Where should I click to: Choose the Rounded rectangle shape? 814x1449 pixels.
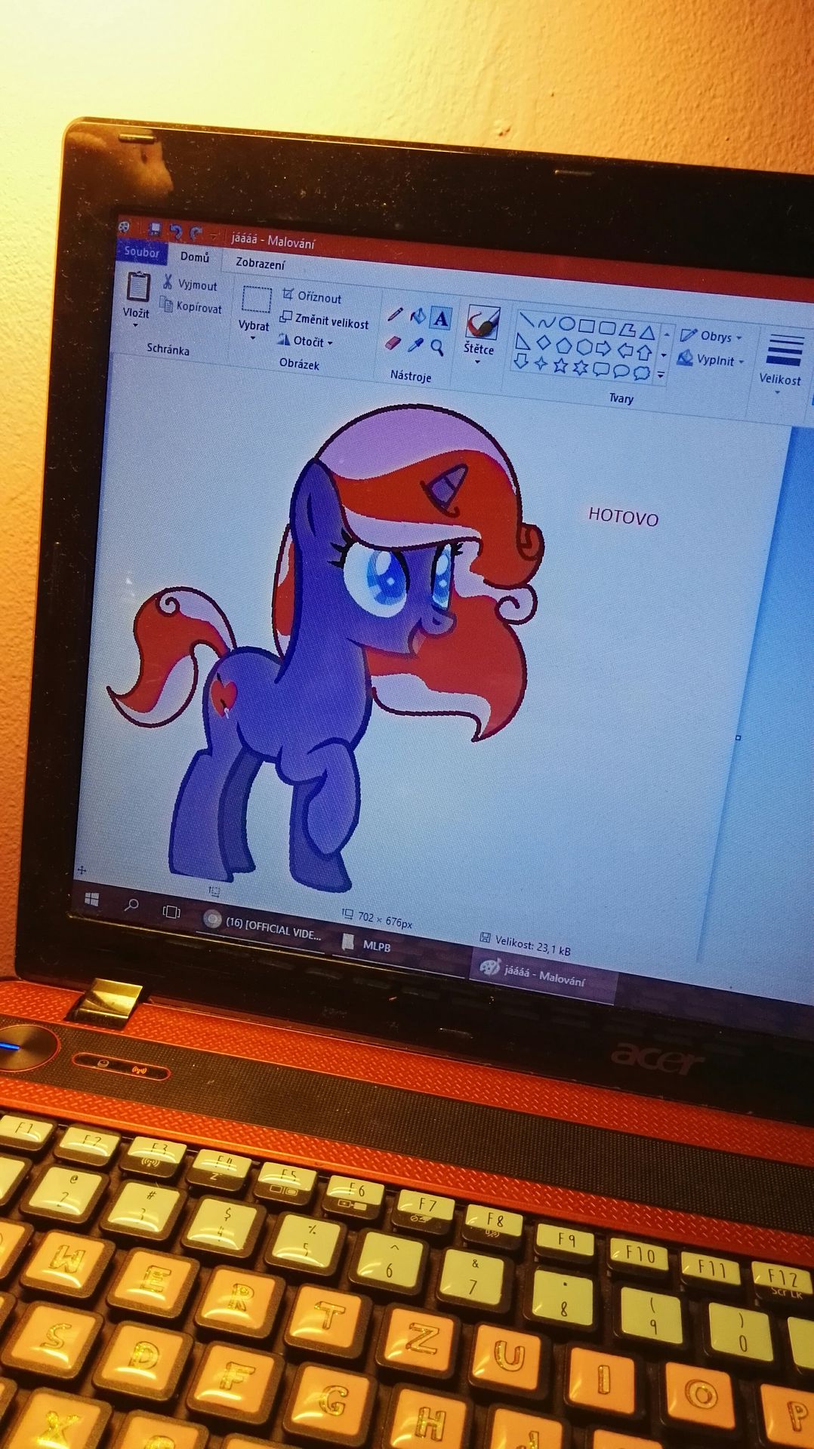click(607, 328)
